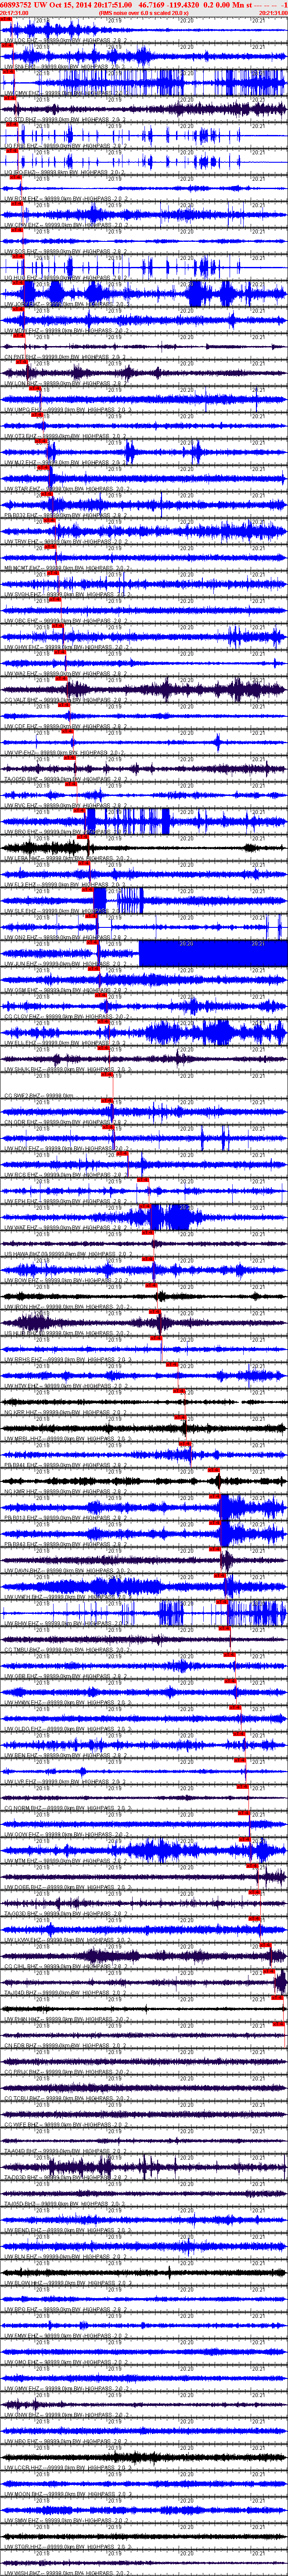Screen dimensions: 288x2576
Task: Select the UW WA2 EHZ trace label
Action: click(66, 675)
